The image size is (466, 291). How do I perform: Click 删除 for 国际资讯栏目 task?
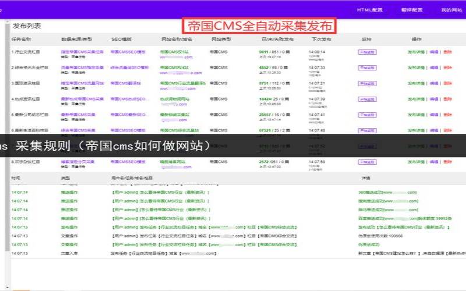(x=447, y=83)
